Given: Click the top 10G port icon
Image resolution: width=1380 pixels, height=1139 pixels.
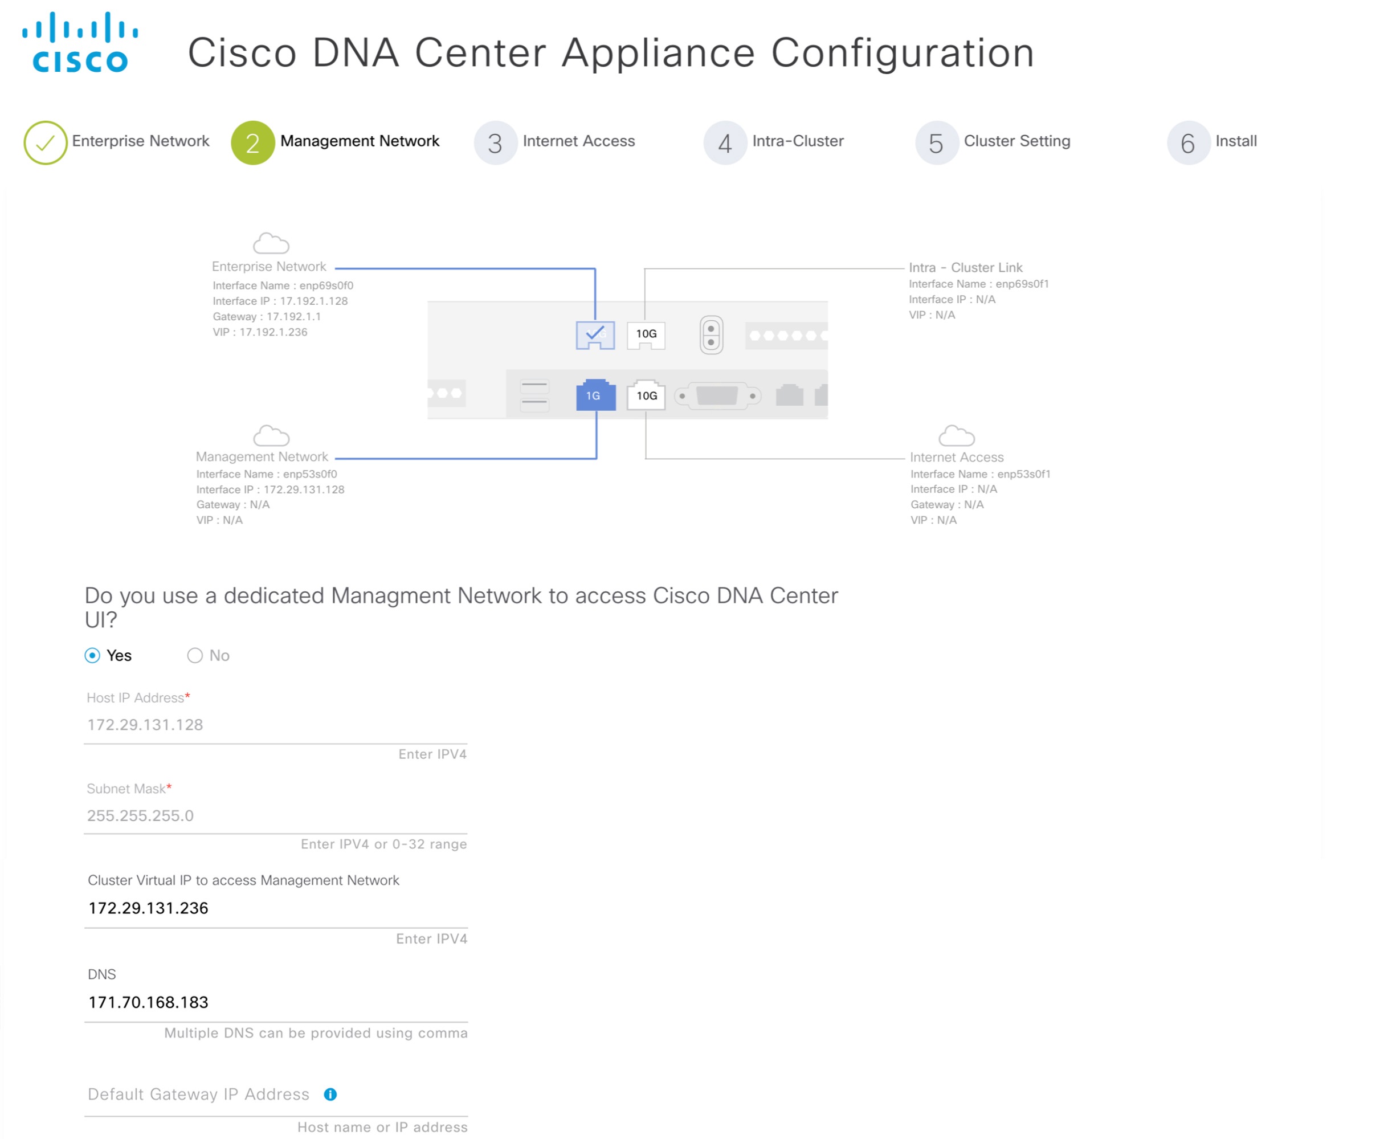Looking at the screenshot, I should (x=646, y=334).
